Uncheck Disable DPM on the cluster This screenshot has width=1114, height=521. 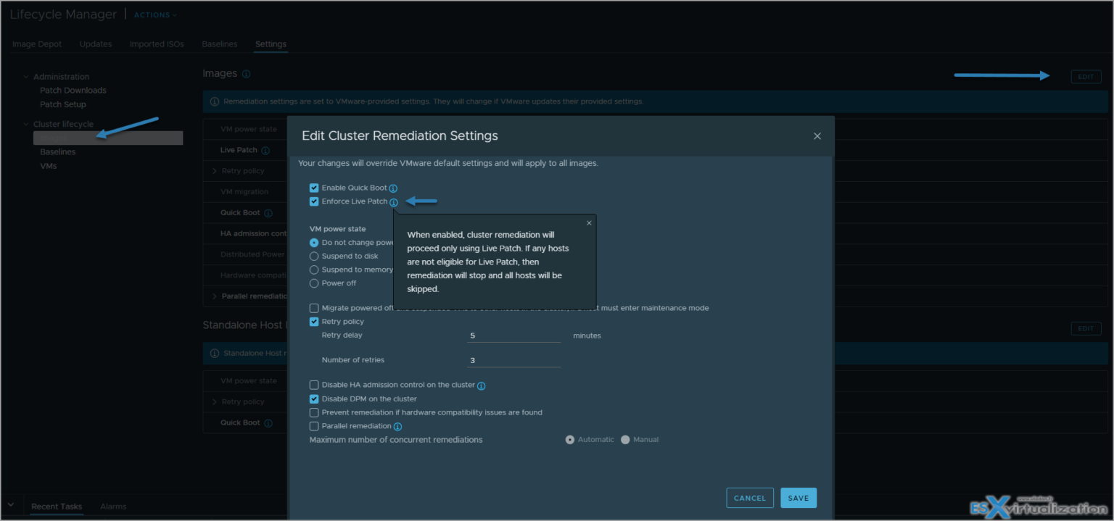[314, 399]
